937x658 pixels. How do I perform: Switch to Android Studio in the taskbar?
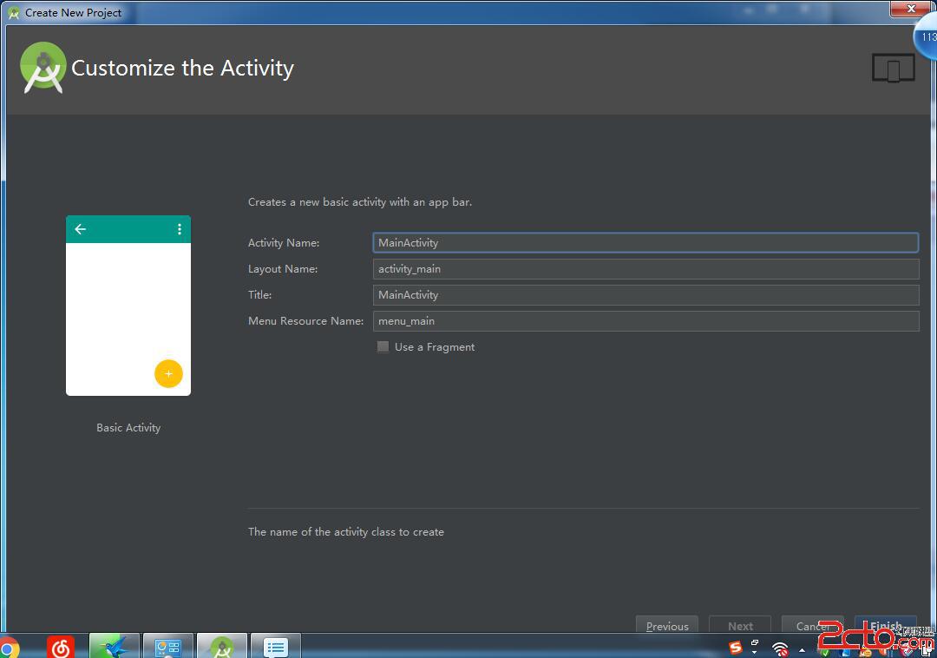(x=221, y=648)
